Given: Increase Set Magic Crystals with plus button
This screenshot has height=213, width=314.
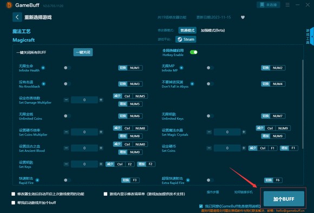Looking at the screenshot, I should (244, 132).
